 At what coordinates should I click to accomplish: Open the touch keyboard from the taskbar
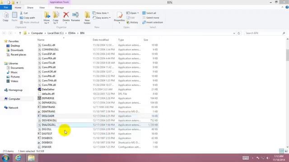tap(245, 158)
